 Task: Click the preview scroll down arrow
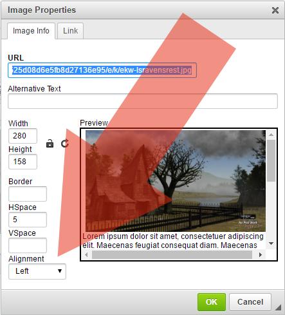[271, 243]
